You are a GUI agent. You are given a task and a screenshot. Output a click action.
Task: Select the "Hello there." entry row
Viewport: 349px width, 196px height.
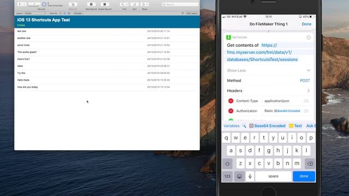click(x=107, y=80)
